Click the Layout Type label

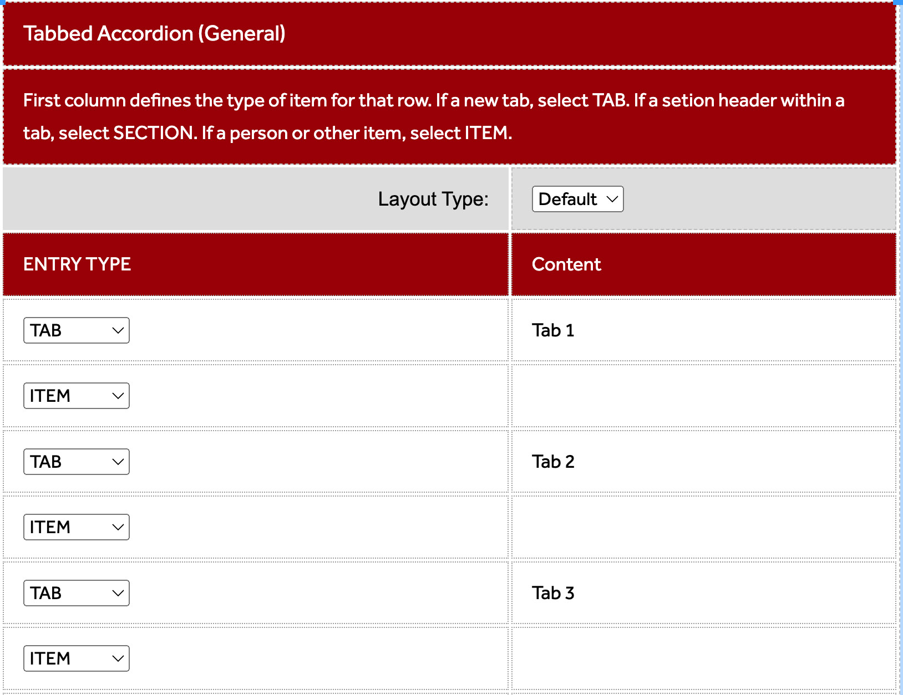click(x=433, y=199)
